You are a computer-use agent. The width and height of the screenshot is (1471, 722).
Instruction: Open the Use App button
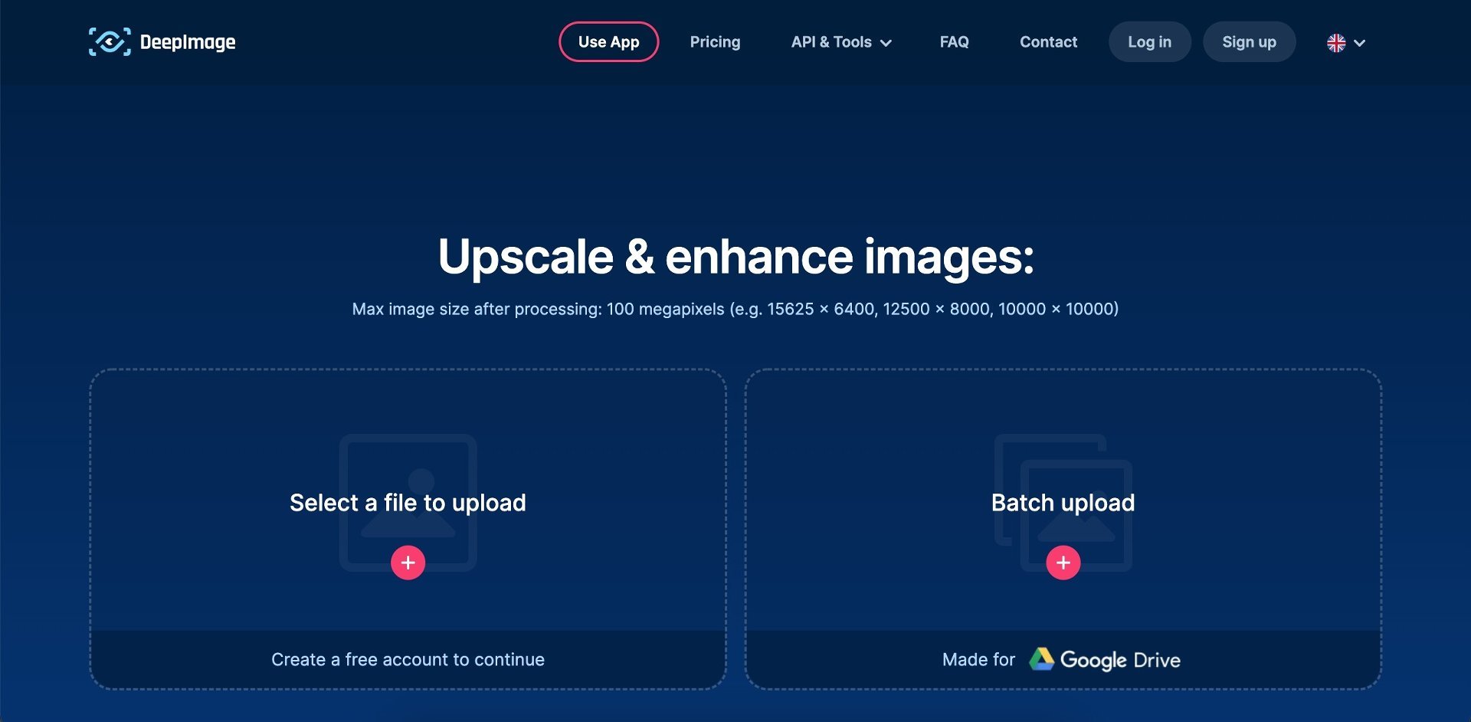[609, 42]
